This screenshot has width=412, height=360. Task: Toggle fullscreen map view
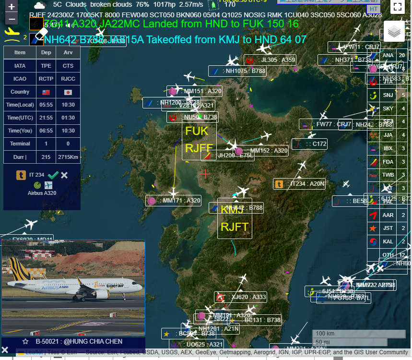(x=397, y=7)
